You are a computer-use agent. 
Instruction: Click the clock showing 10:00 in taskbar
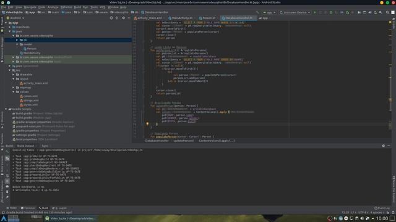[382, 218]
